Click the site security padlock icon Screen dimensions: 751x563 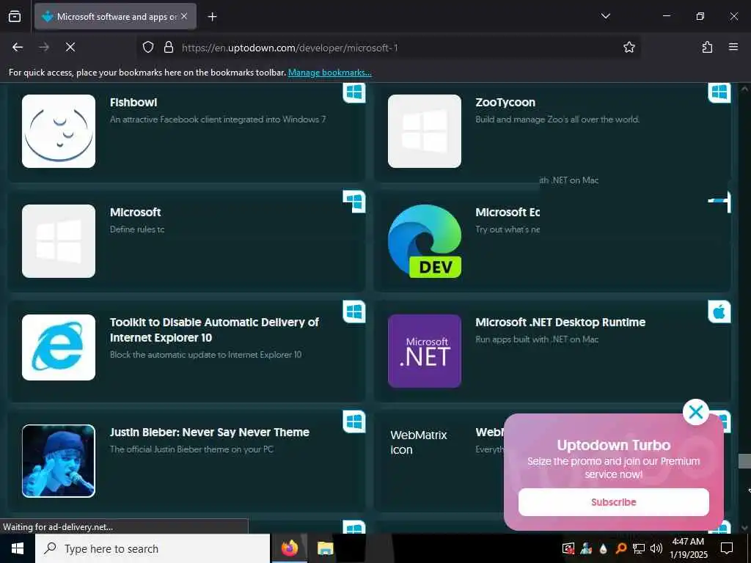click(168, 47)
